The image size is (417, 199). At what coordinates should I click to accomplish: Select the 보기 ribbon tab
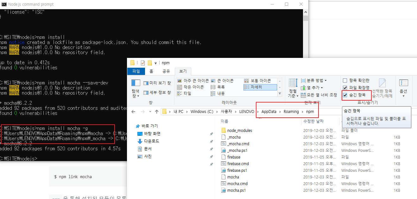click(x=183, y=72)
